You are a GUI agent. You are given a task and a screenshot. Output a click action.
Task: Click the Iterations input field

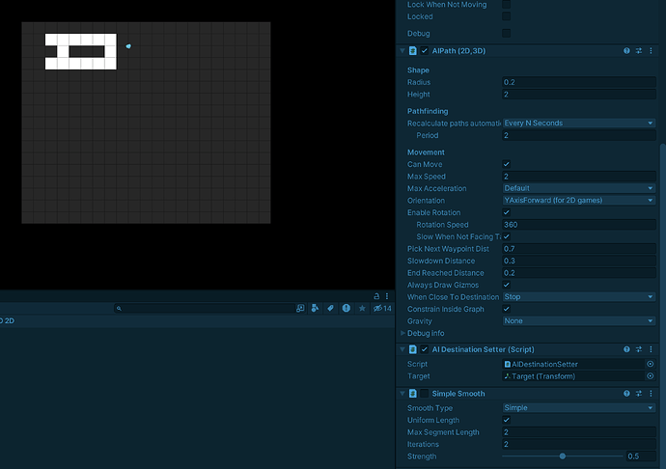[x=578, y=444]
